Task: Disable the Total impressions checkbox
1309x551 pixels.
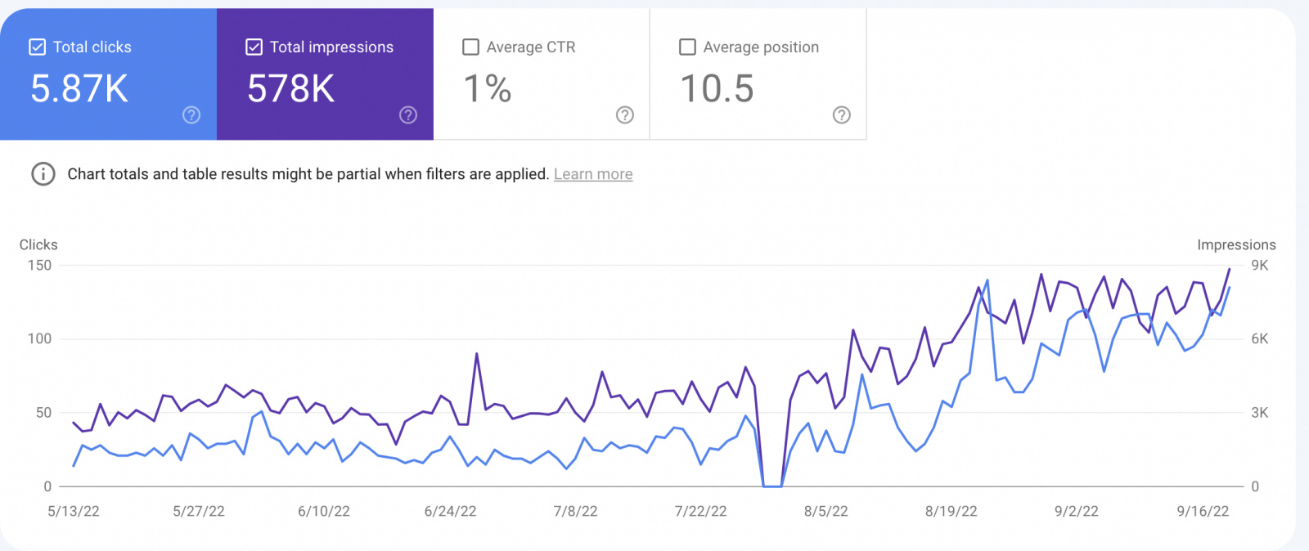Action: pyautogui.click(x=254, y=47)
